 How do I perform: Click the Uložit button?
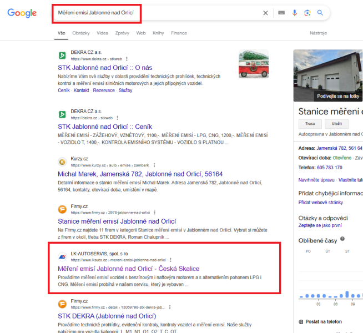pyautogui.click(x=336, y=124)
